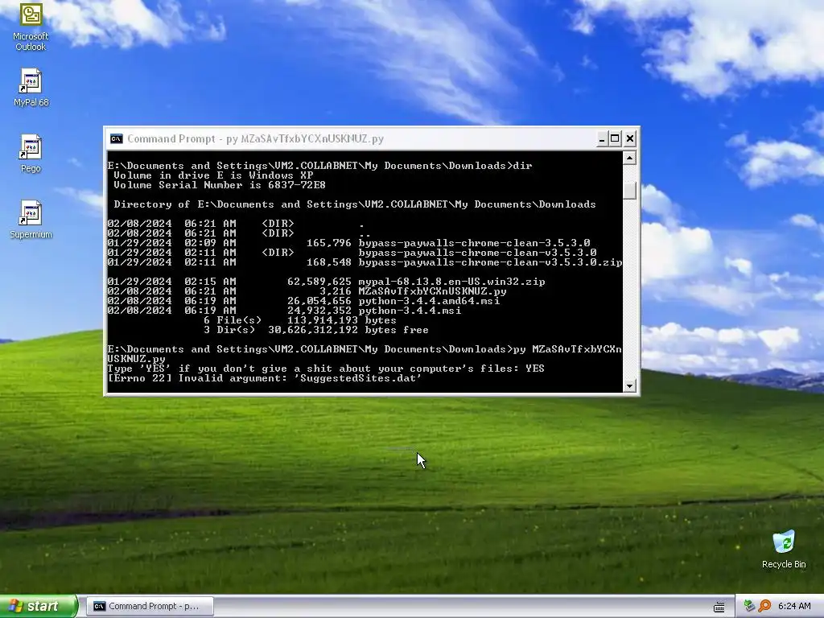This screenshot has width=824, height=618.
Task: Click the Errno 22 Invalid argument line
Action: pyautogui.click(x=264, y=378)
